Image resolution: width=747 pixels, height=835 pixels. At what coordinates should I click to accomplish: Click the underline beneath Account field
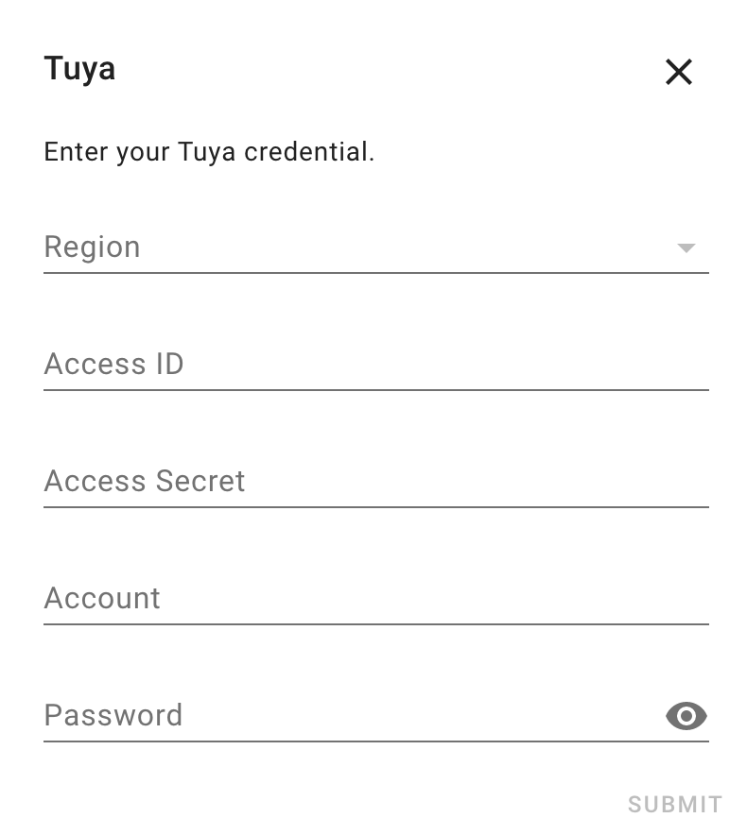click(x=376, y=623)
